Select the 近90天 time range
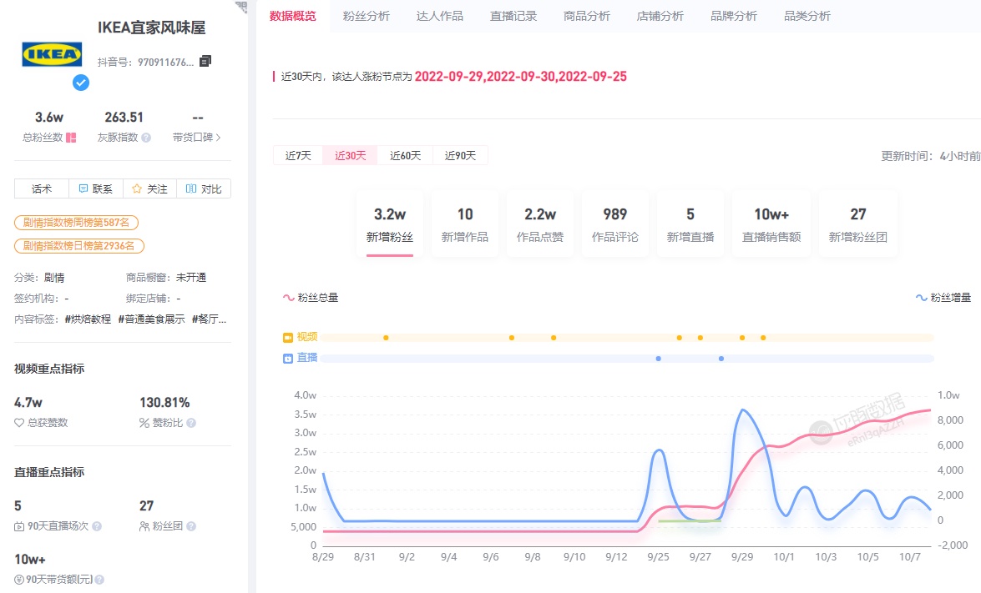 pyautogui.click(x=460, y=155)
